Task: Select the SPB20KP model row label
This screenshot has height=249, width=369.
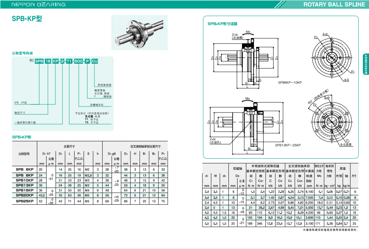Action: pyautogui.click(x=25, y=195)
